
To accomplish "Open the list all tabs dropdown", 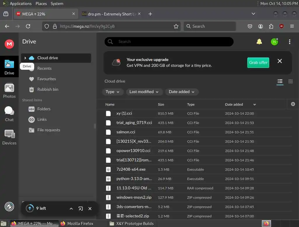I will tap(253, 14).
